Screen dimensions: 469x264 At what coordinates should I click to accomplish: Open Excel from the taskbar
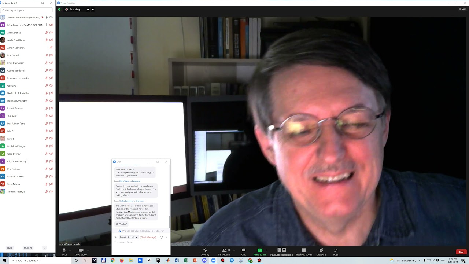(x=186, y=260)
